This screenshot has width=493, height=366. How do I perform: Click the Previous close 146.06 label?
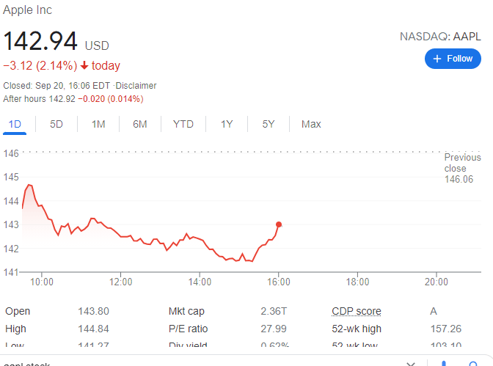click(x=462, y=168)
